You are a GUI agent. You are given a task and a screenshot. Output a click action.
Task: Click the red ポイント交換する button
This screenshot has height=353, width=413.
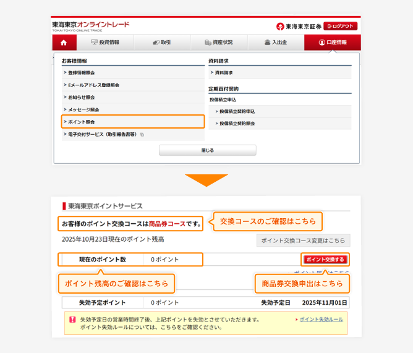pos(325,259)
